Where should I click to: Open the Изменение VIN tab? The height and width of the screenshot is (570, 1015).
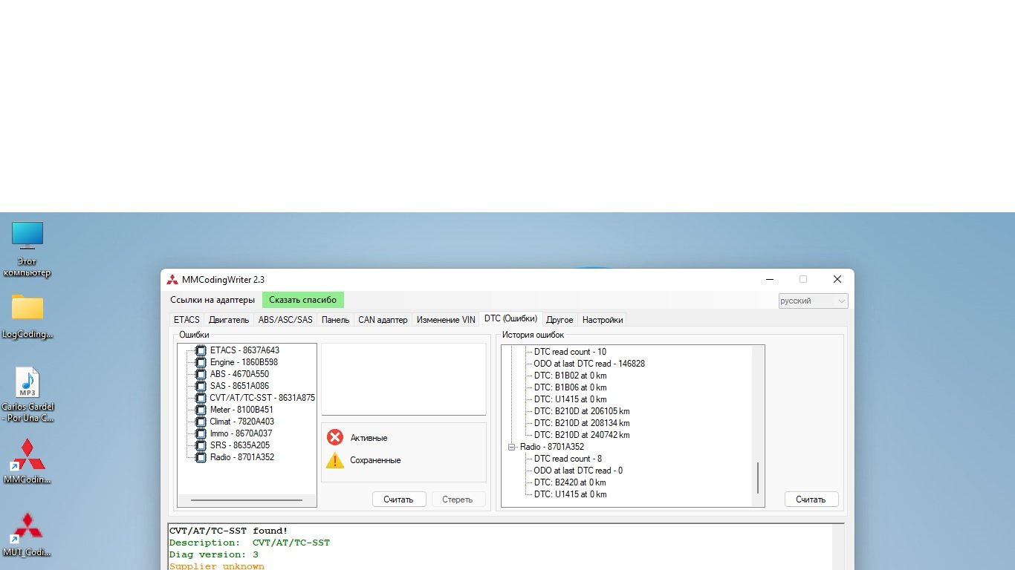446,320
